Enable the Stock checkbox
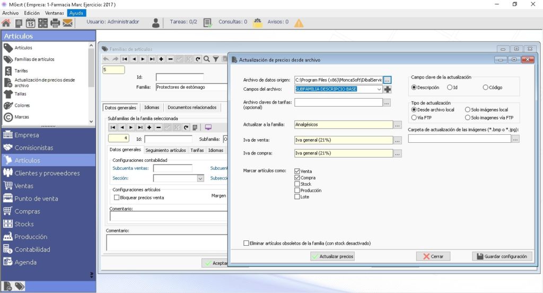Viewport: 543px width, 293px height. [x=297, y=184]
